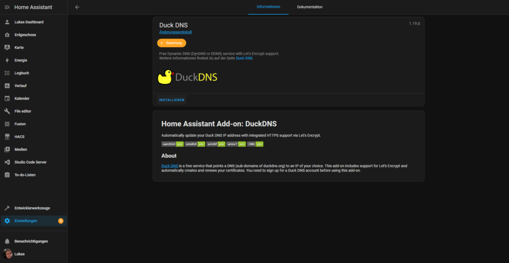Click the armhf yes badge
The image size is (509, 263).
pos(216,144)
